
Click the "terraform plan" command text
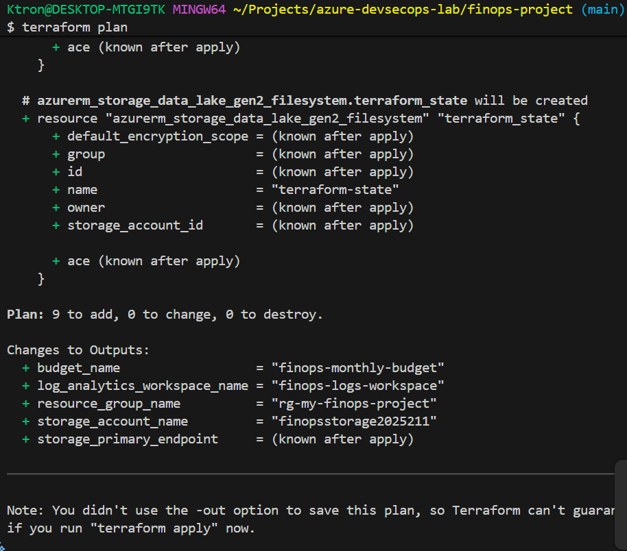[x=75, y=27]
